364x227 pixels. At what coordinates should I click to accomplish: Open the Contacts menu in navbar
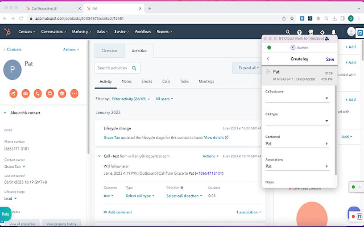(x=26, y=32)
